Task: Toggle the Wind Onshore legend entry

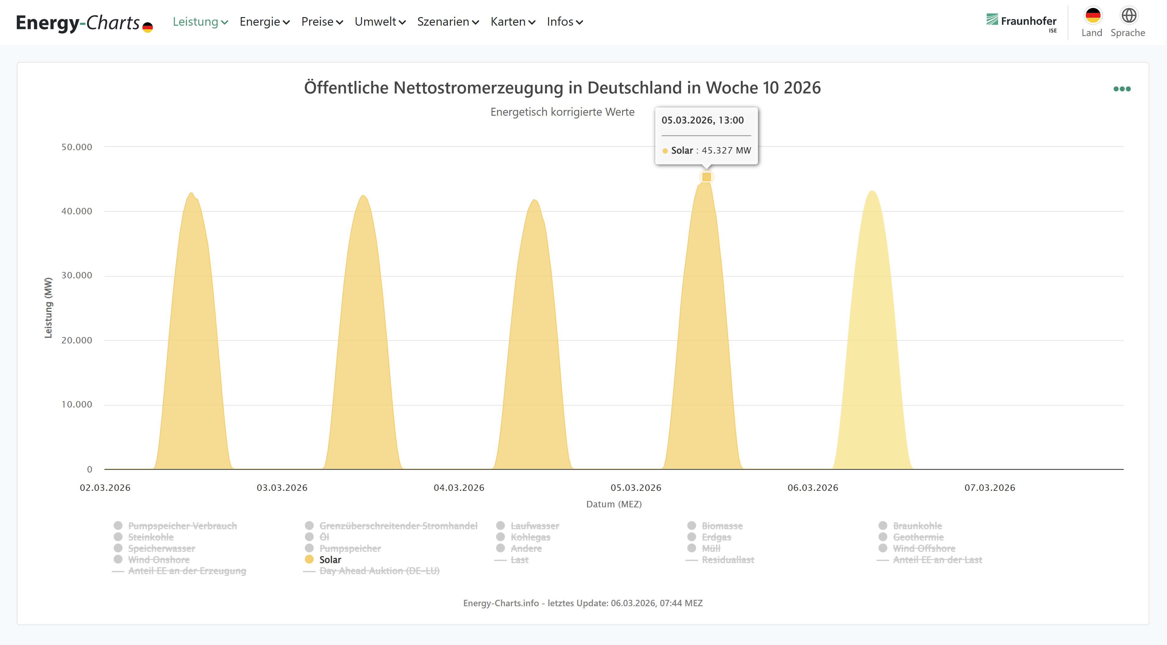Action: coord(159,560)
